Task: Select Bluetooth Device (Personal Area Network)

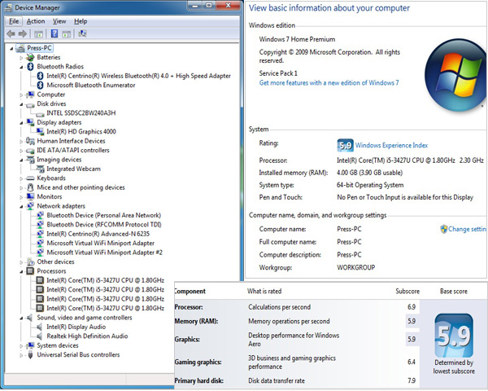Action: tap(103, 215)
